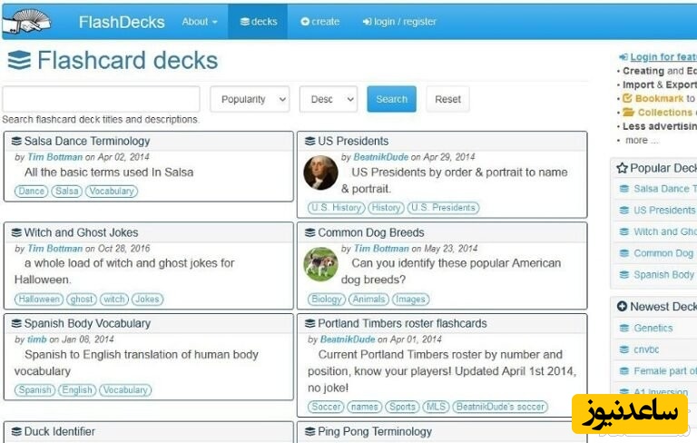697x443 pixels.
Task: Click the login arrow icon in sidebar
Action: pyautogui.click(x=623, y=57)
